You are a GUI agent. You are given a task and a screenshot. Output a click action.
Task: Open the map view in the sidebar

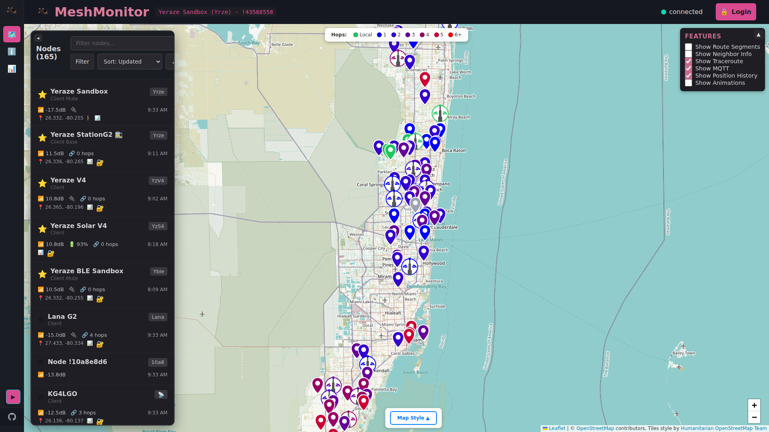click(12, 34)
